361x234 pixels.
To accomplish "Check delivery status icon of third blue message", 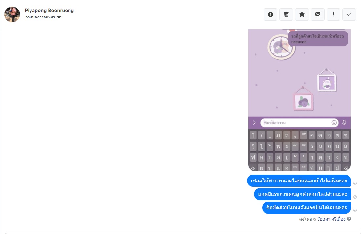I will [x=355, y=210].
